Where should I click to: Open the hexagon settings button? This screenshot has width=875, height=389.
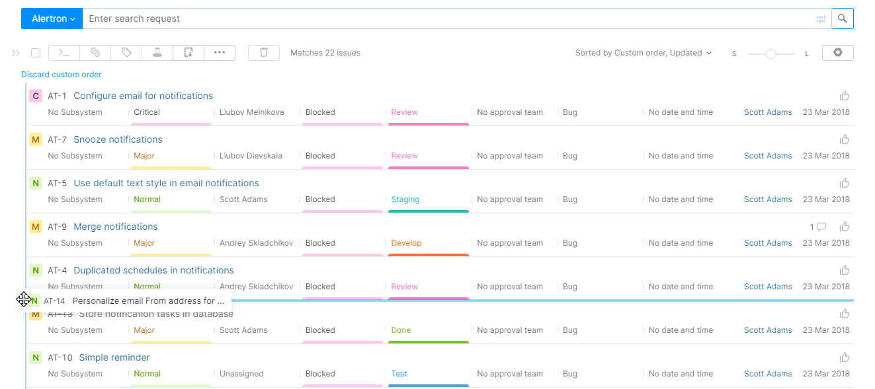point(837,53)
